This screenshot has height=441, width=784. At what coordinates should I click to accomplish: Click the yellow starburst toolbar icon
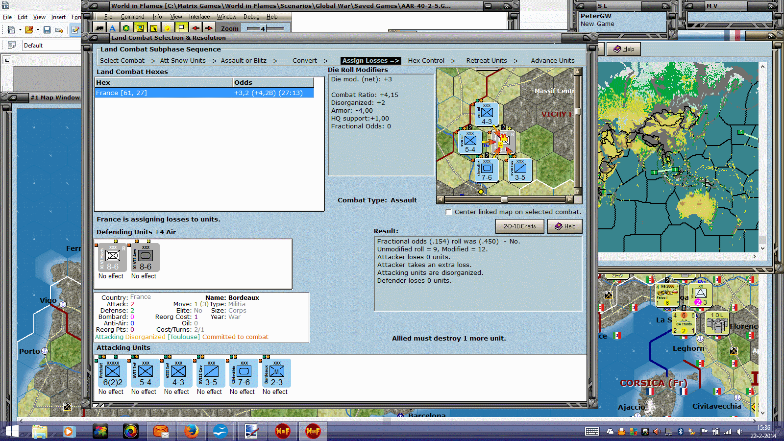coord(168,28)
